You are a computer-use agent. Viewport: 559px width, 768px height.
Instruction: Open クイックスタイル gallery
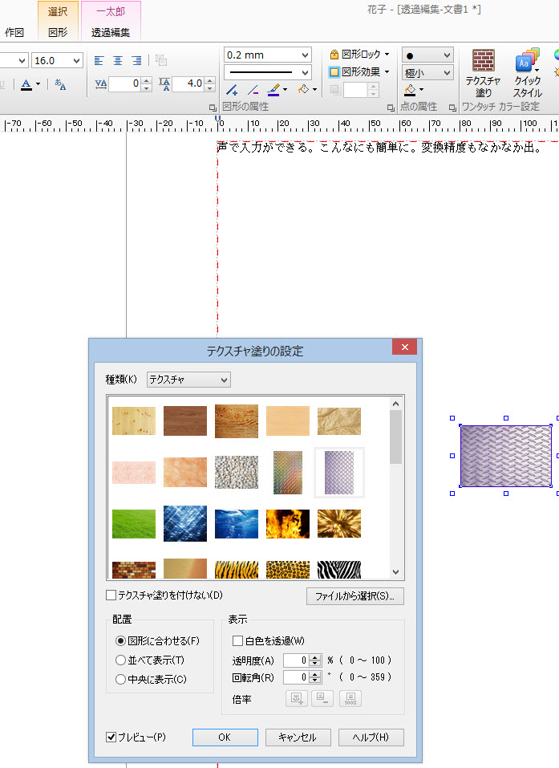coord(527,72)
